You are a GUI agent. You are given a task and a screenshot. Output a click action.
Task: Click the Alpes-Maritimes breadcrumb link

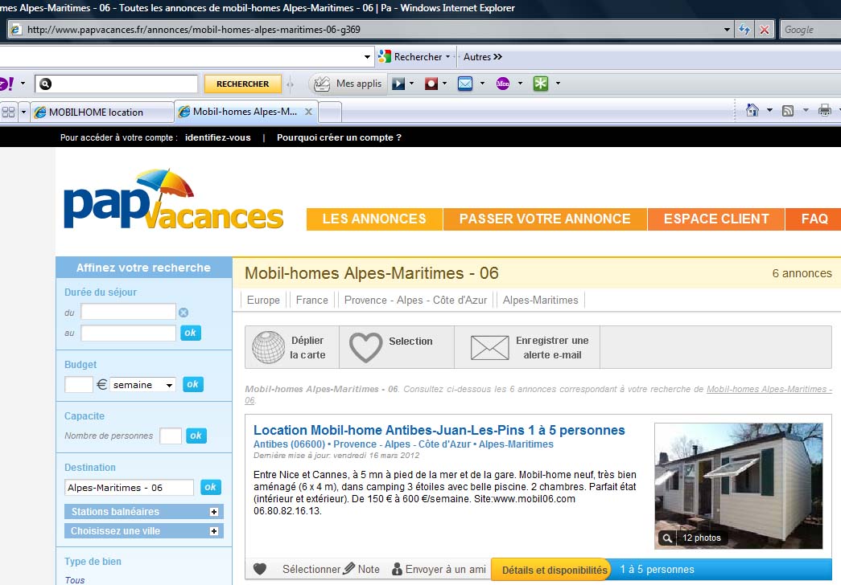[x=541, y=300]
